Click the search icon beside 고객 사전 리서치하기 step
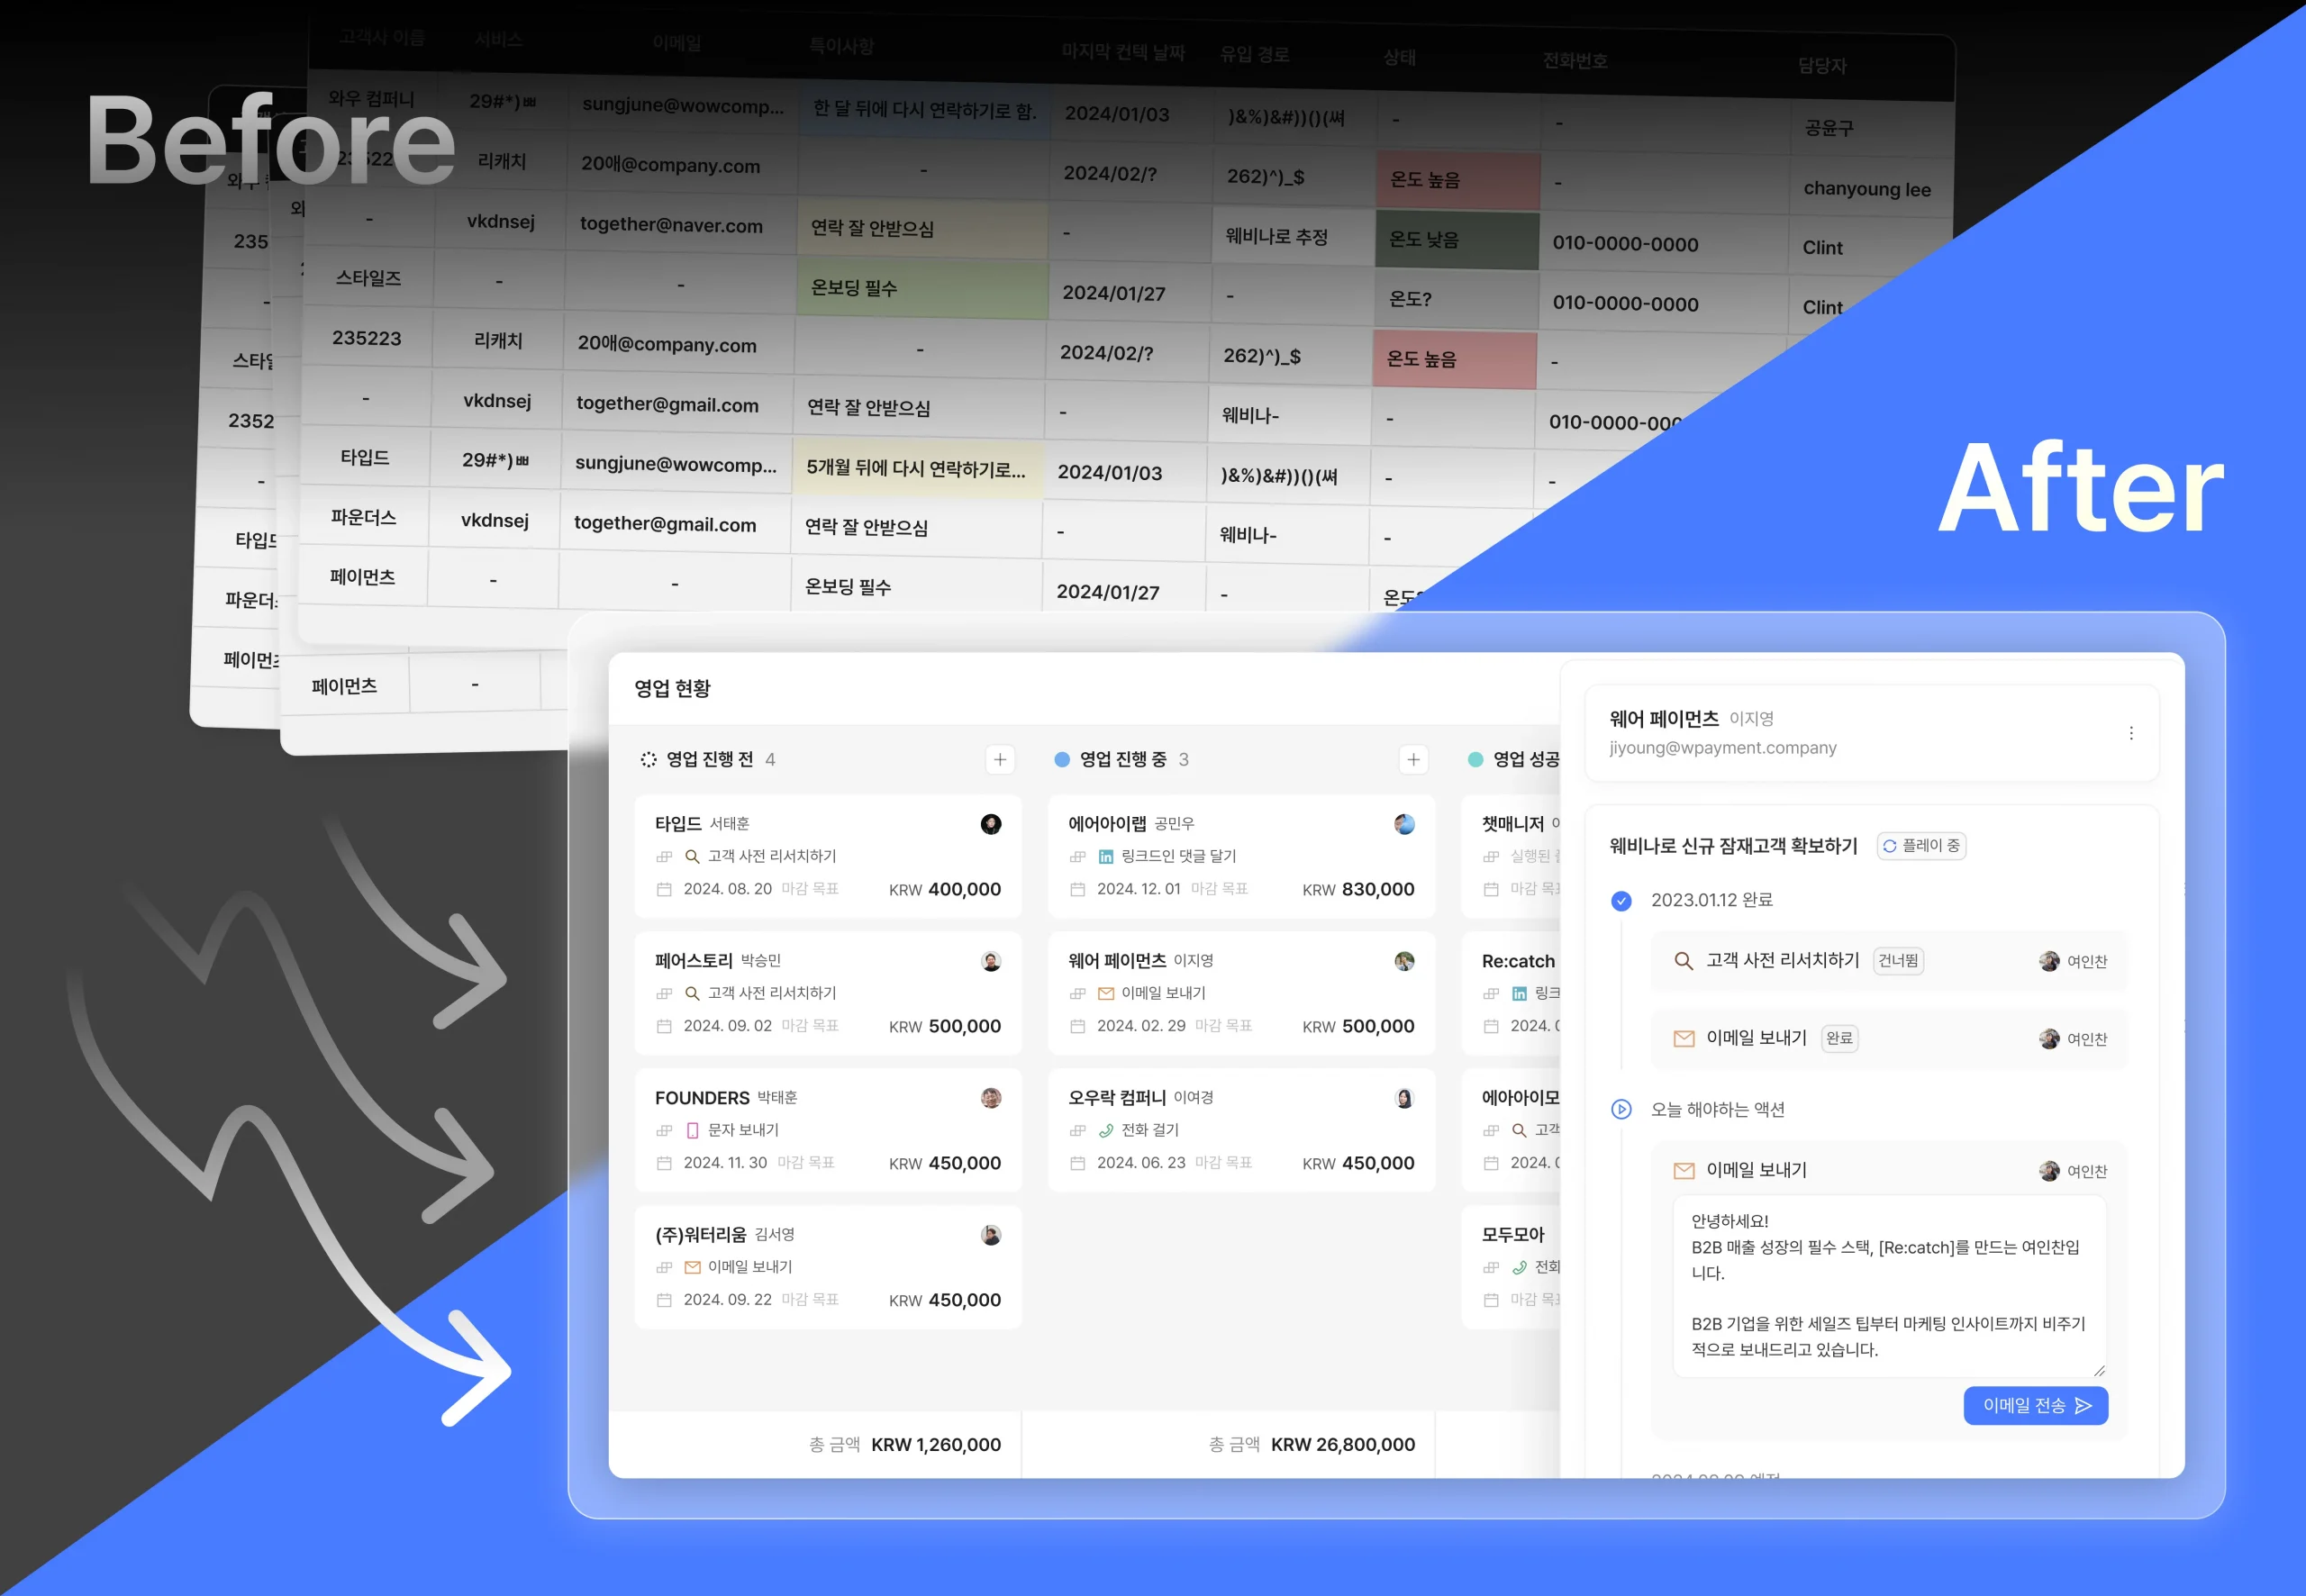Viewport: 2306px width, 1596px height. tap(1683, 960)
